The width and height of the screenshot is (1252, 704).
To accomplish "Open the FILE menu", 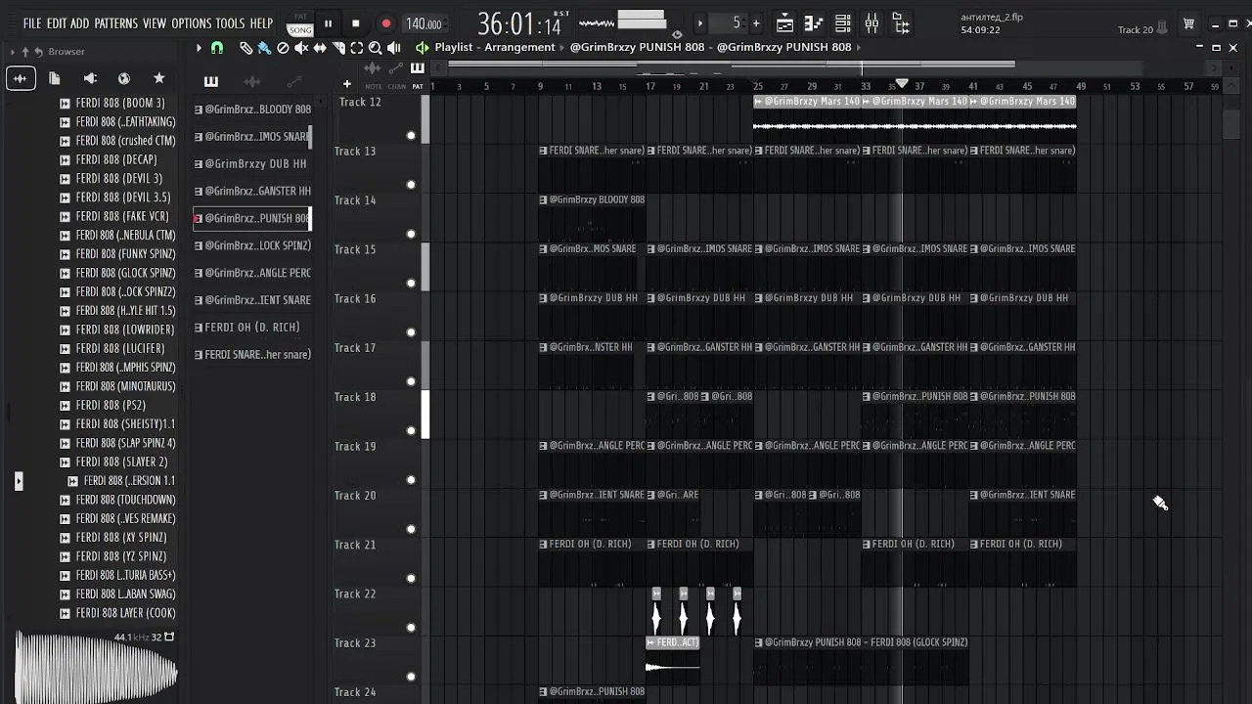I will coord(32,23).
